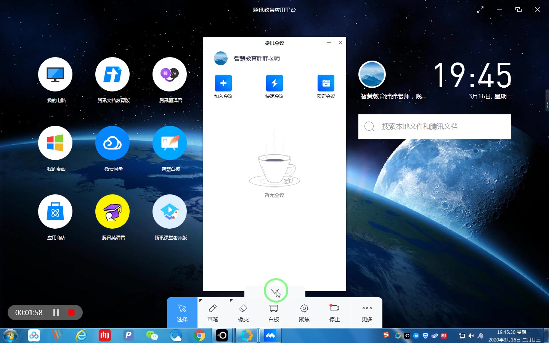Stop recording with red square button
Image resolution: width=549 pixels, height=343 pixels.
tap(71, 313)
